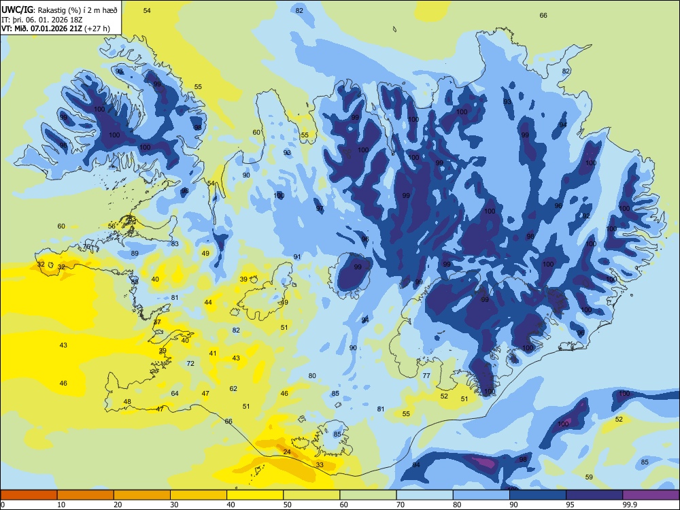Click the map value '64'

pos(175,394)
